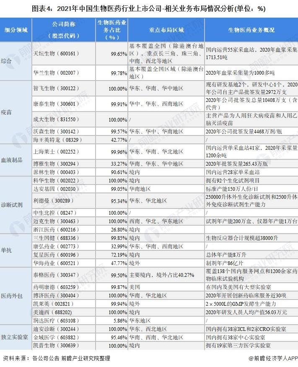Click the 72.19% value for 复星医药

119,255
